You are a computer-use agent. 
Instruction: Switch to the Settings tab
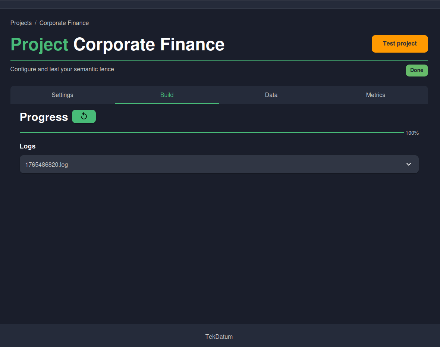62,95
